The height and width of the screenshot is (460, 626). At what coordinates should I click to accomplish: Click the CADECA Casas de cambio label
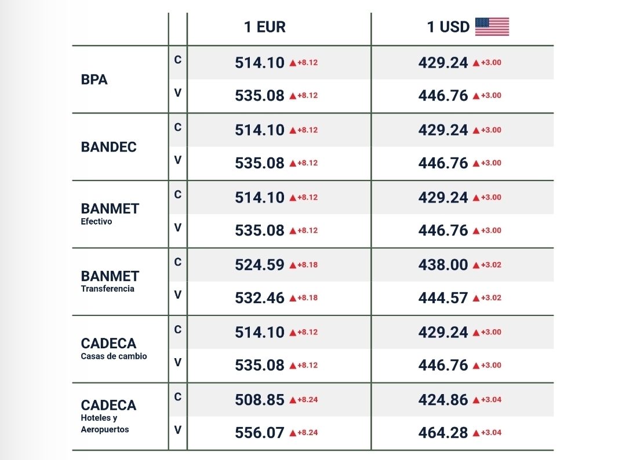pyautogui.click(x=114, y=348)
